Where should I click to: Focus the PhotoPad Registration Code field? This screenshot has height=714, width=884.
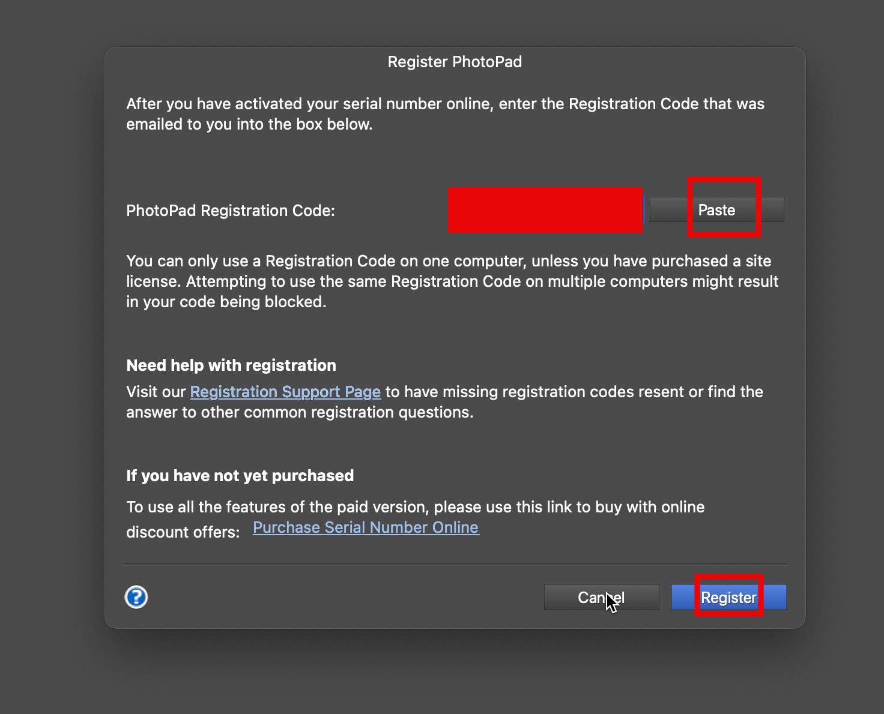click(x=545, y=210)
